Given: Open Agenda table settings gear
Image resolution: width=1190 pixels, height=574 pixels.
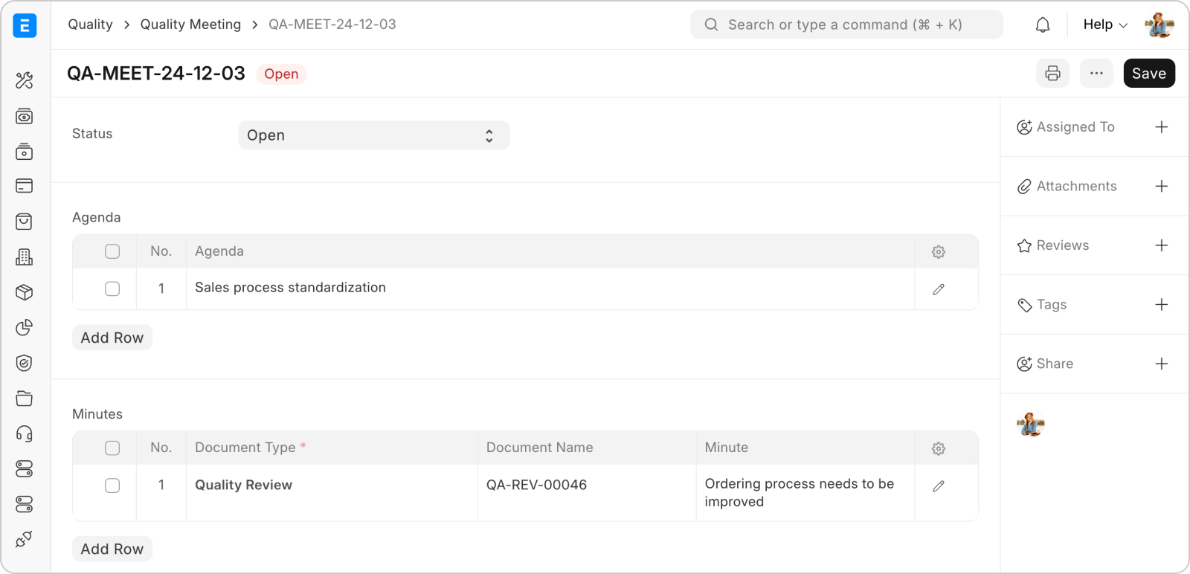Looking at the screenshot, I should tap(939, 252).
